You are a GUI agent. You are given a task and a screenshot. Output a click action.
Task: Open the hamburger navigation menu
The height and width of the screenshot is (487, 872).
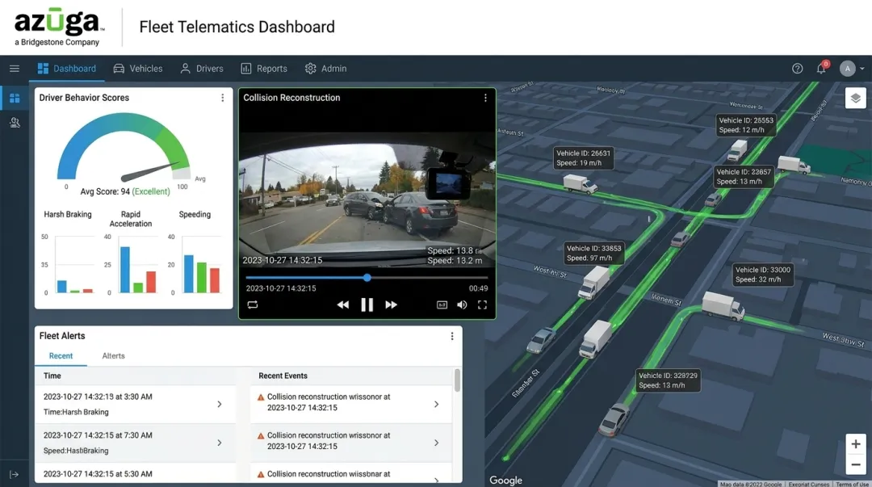15,69
